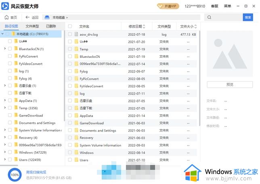Check the Fylog row checkbox in file list
The height and width of the screenshot is (184, 260).
(70, 71)
